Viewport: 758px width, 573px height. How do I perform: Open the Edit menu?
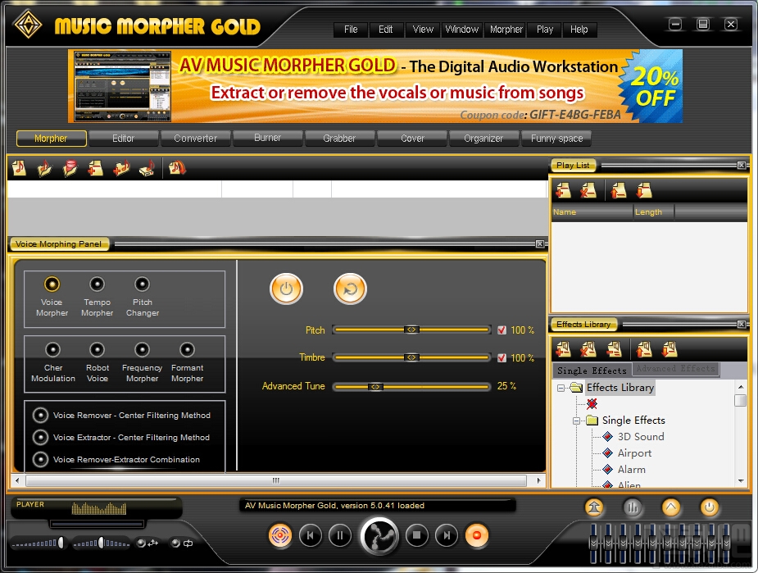click(x=385, y=30)
